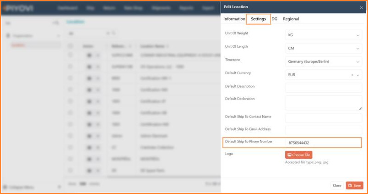Click the phone number field containing 8756544432
The width and height of the screenshot is (368, 194).
(x=324, y=143)
